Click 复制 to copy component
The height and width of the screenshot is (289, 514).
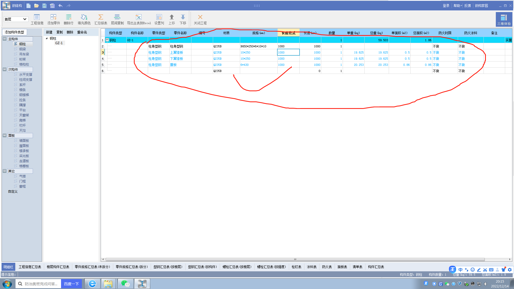click(x=59, y=32)
